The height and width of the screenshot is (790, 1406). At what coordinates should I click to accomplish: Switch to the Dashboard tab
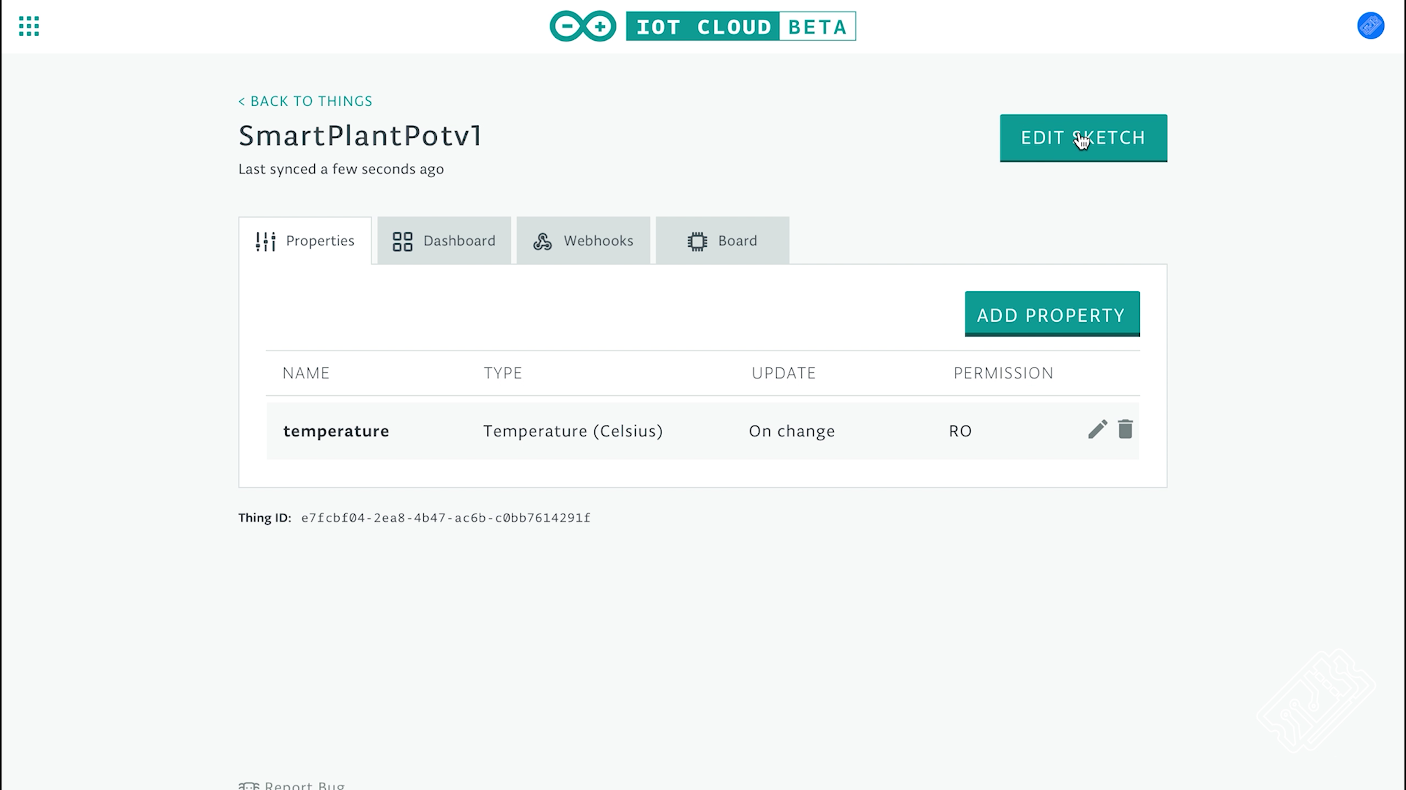click(x=444, y=241)
